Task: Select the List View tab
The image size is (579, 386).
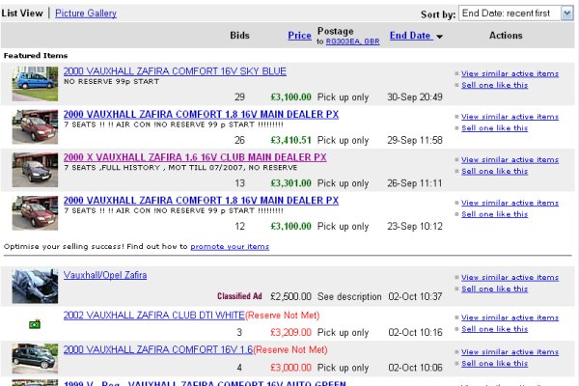Action: [x=22, y=14]
